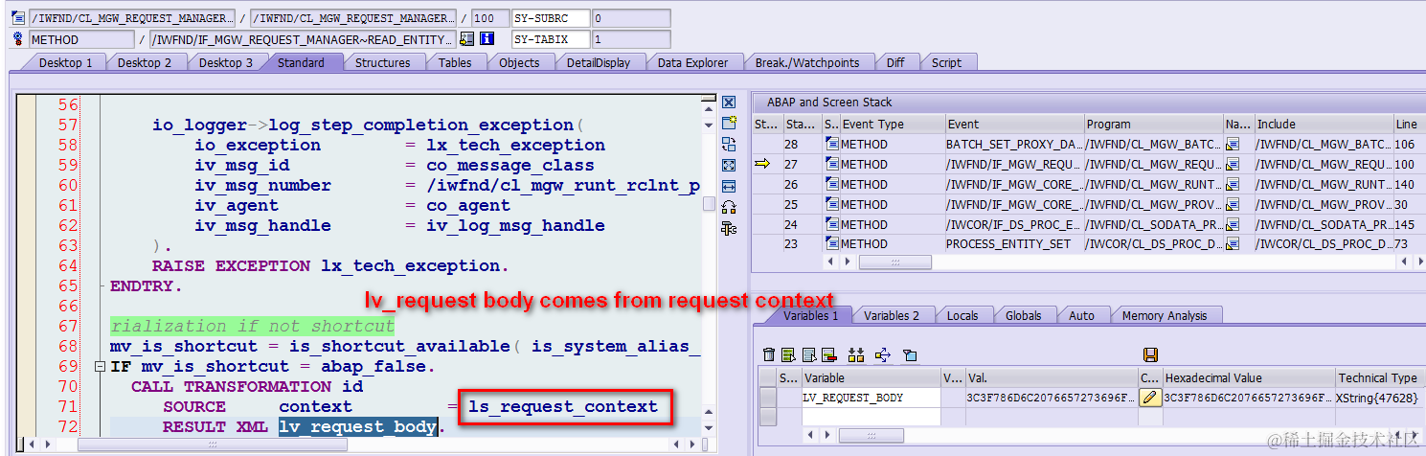The height and width of the screenshot is (456, 1426).
Task: Collapse the TRY block marker at line 65
Action: (x=101, y=286)
